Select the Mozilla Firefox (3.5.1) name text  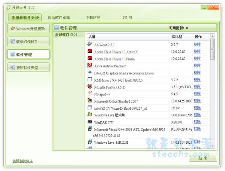110,87
